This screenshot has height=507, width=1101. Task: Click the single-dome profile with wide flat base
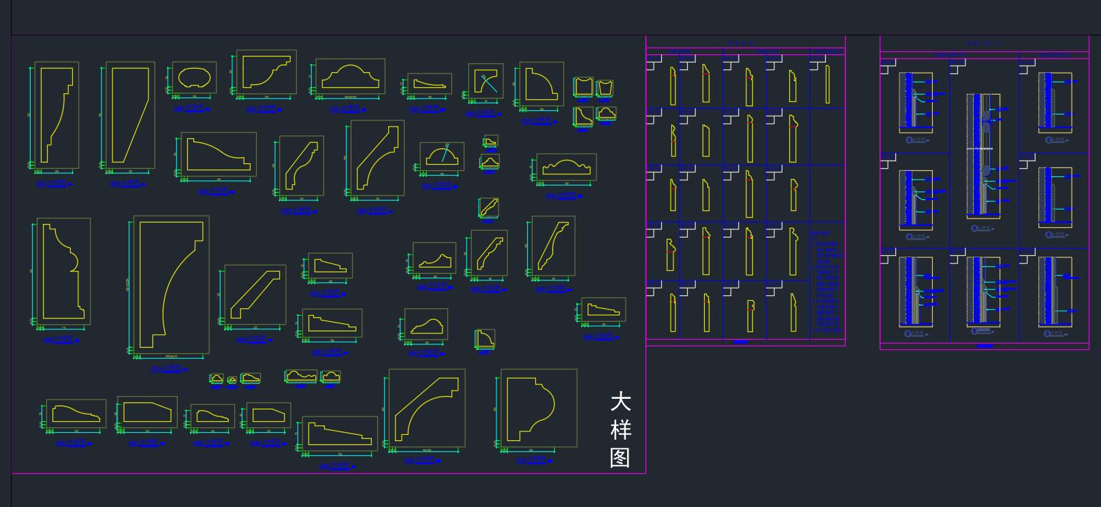(350, 76)
